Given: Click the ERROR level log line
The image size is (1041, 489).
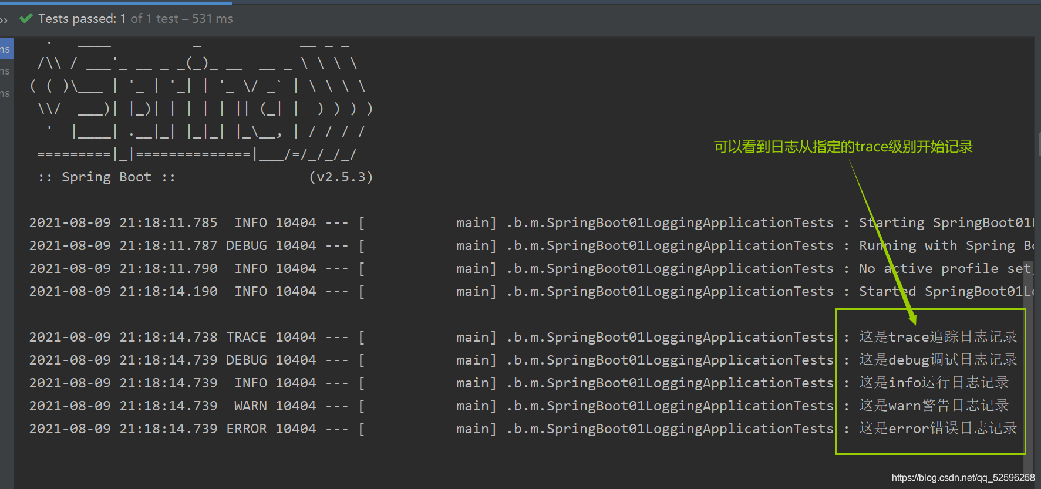Looking at the screenshot, I should 523,429.
